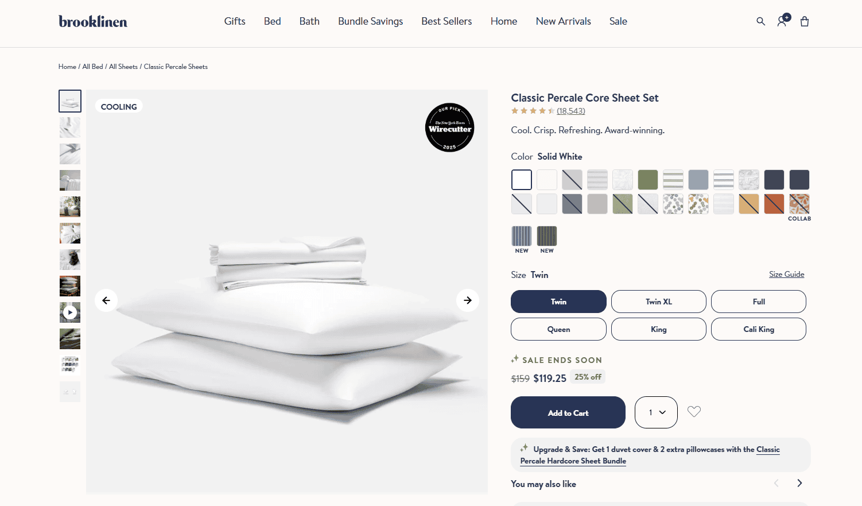Go to next product image arrow
This screenshot has height=506, width=862.
click(468, 300)
